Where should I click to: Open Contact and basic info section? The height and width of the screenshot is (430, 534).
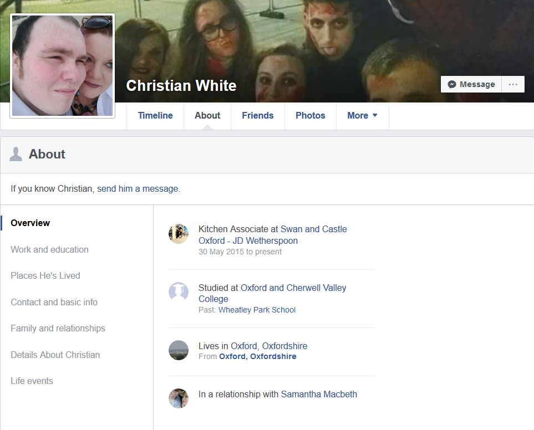pyautogui.click(x=54, y=302)
